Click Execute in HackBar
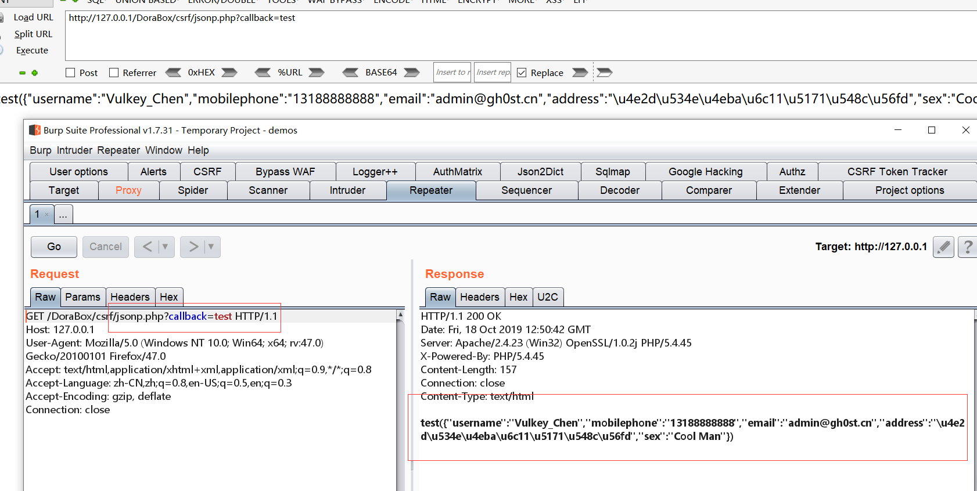 click(32, 50)
